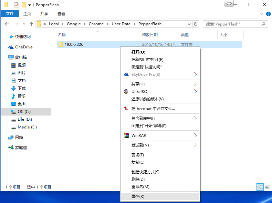Click Chrome in the address breadcrumb
272x203 pixels.
click(x=96, y=24)
